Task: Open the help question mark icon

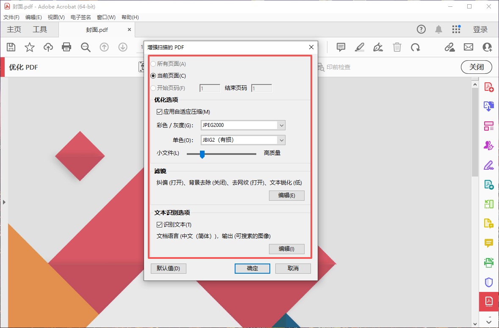Action: (x=421, y=29)
